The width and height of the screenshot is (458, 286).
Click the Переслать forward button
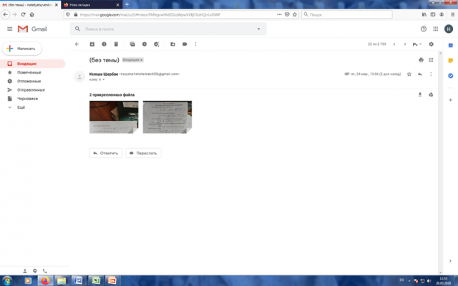[x=143, y=153]
